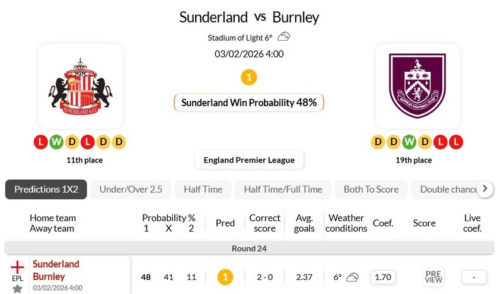Select the Both To Score tab

371,190
